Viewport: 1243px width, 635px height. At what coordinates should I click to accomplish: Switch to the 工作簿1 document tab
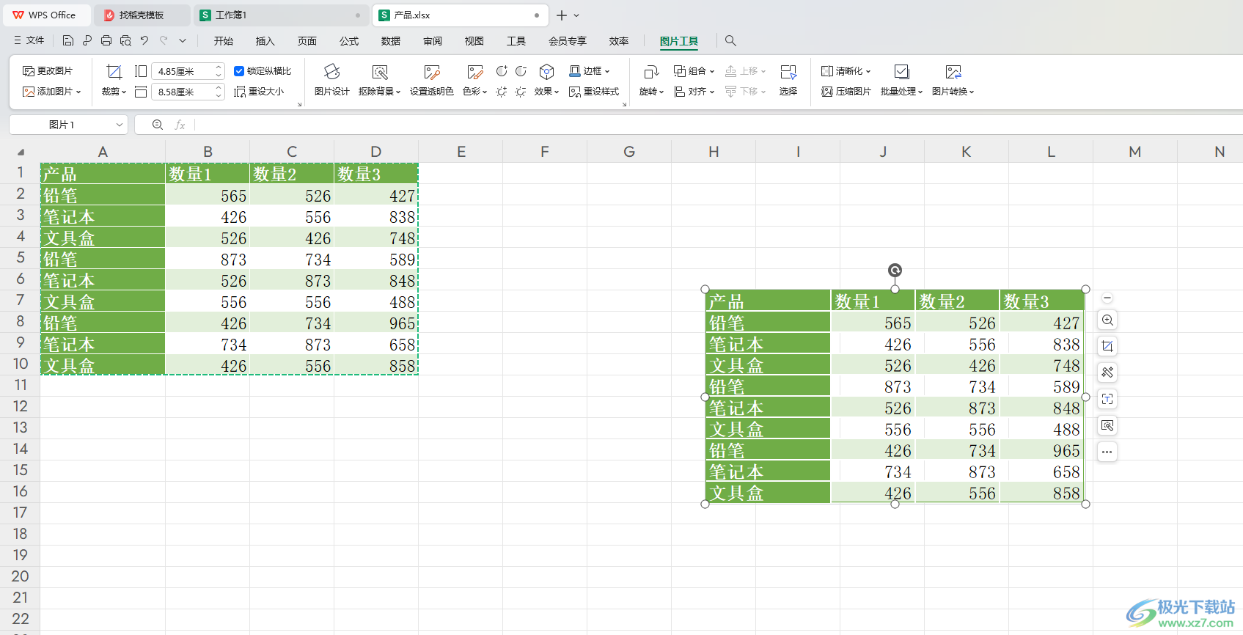coord(281,15)
